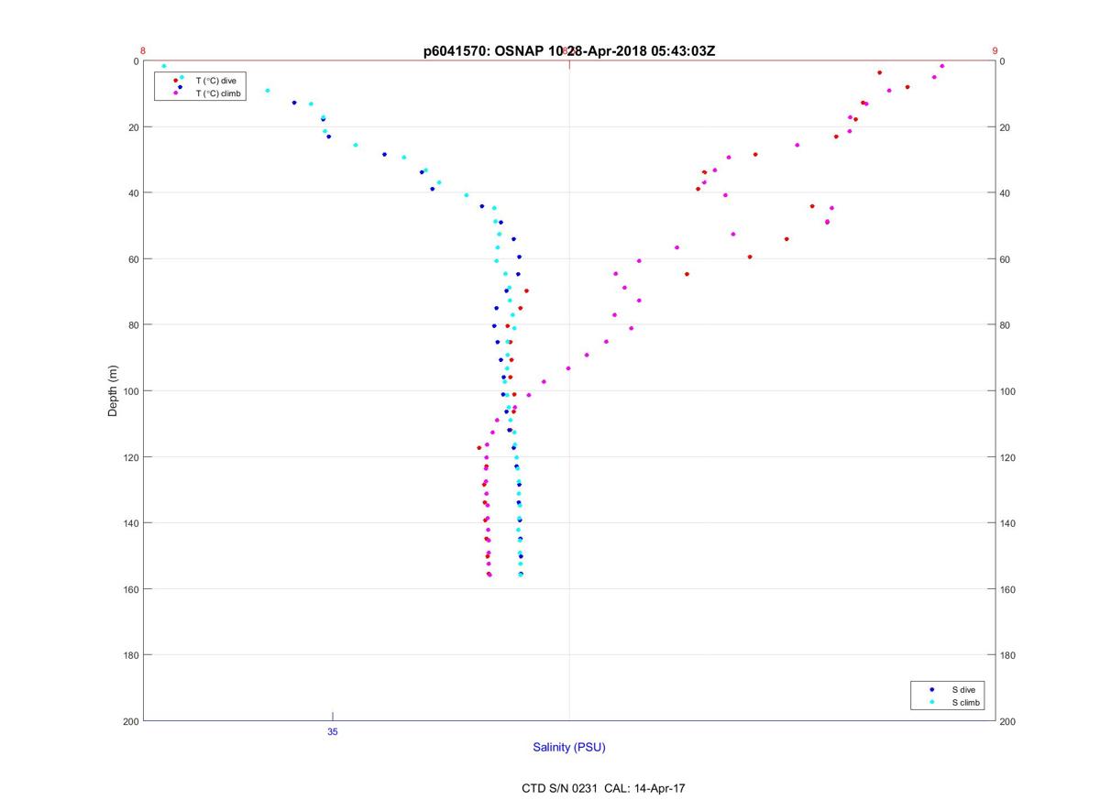This screenshot has width=1100, height=811.
Task: Click the 'T (°C) dive' legend entry
Action: tap(215, 81)
